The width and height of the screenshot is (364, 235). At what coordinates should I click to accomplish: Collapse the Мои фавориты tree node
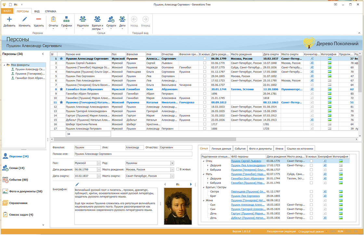pos(4,65)
